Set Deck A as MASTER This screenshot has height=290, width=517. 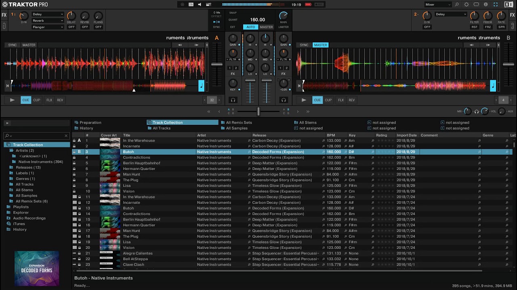pos(29,45)
